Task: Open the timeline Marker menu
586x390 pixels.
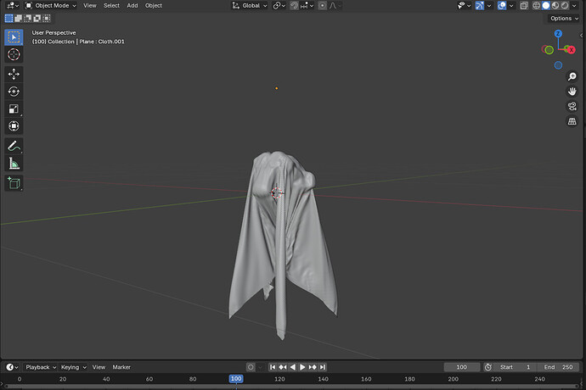Action: tap(121, 367)
